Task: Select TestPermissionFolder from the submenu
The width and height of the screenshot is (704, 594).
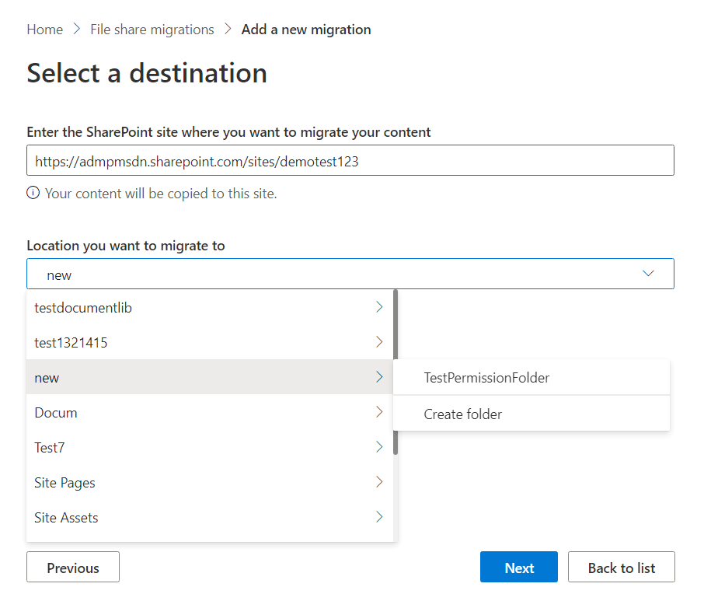Action: [x=486, y=378]
